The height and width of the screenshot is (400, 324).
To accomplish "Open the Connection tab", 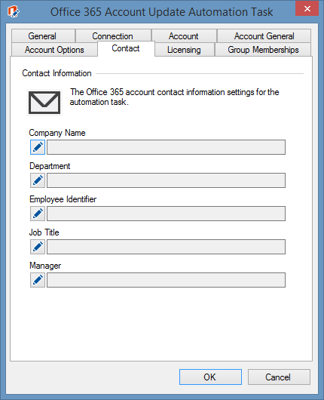I will point(113,35).
